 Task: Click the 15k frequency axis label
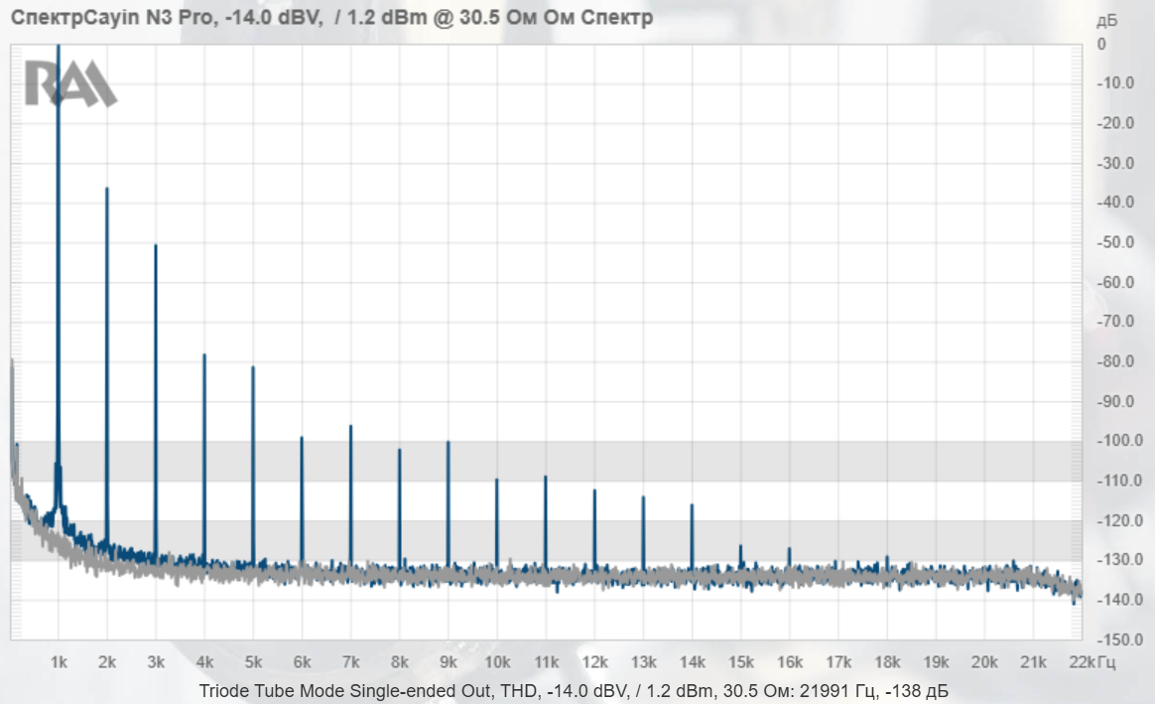tap(740, 662)
